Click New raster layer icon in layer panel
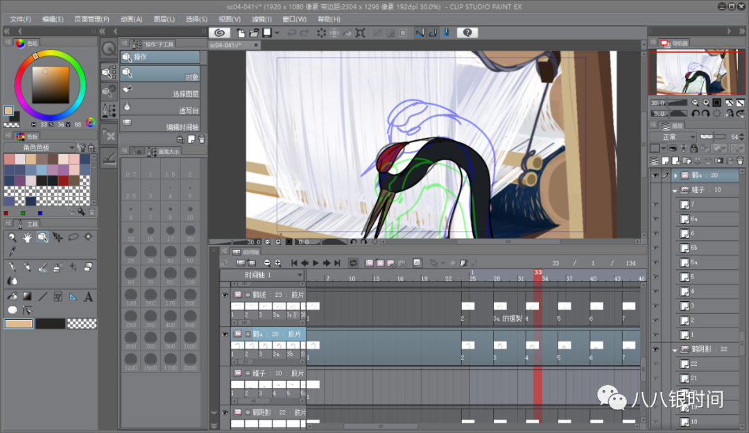The height and width of the screenshot is (433, 749). click(665, 160)
